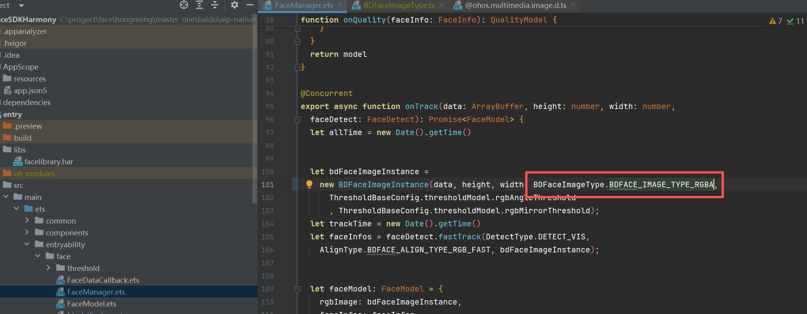
Task: Select facelibrary.har in the libs folder
Action: 49,162
